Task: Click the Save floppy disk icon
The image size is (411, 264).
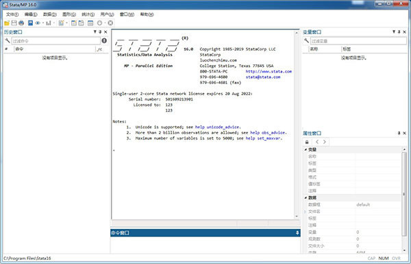Action: [14, 23]
